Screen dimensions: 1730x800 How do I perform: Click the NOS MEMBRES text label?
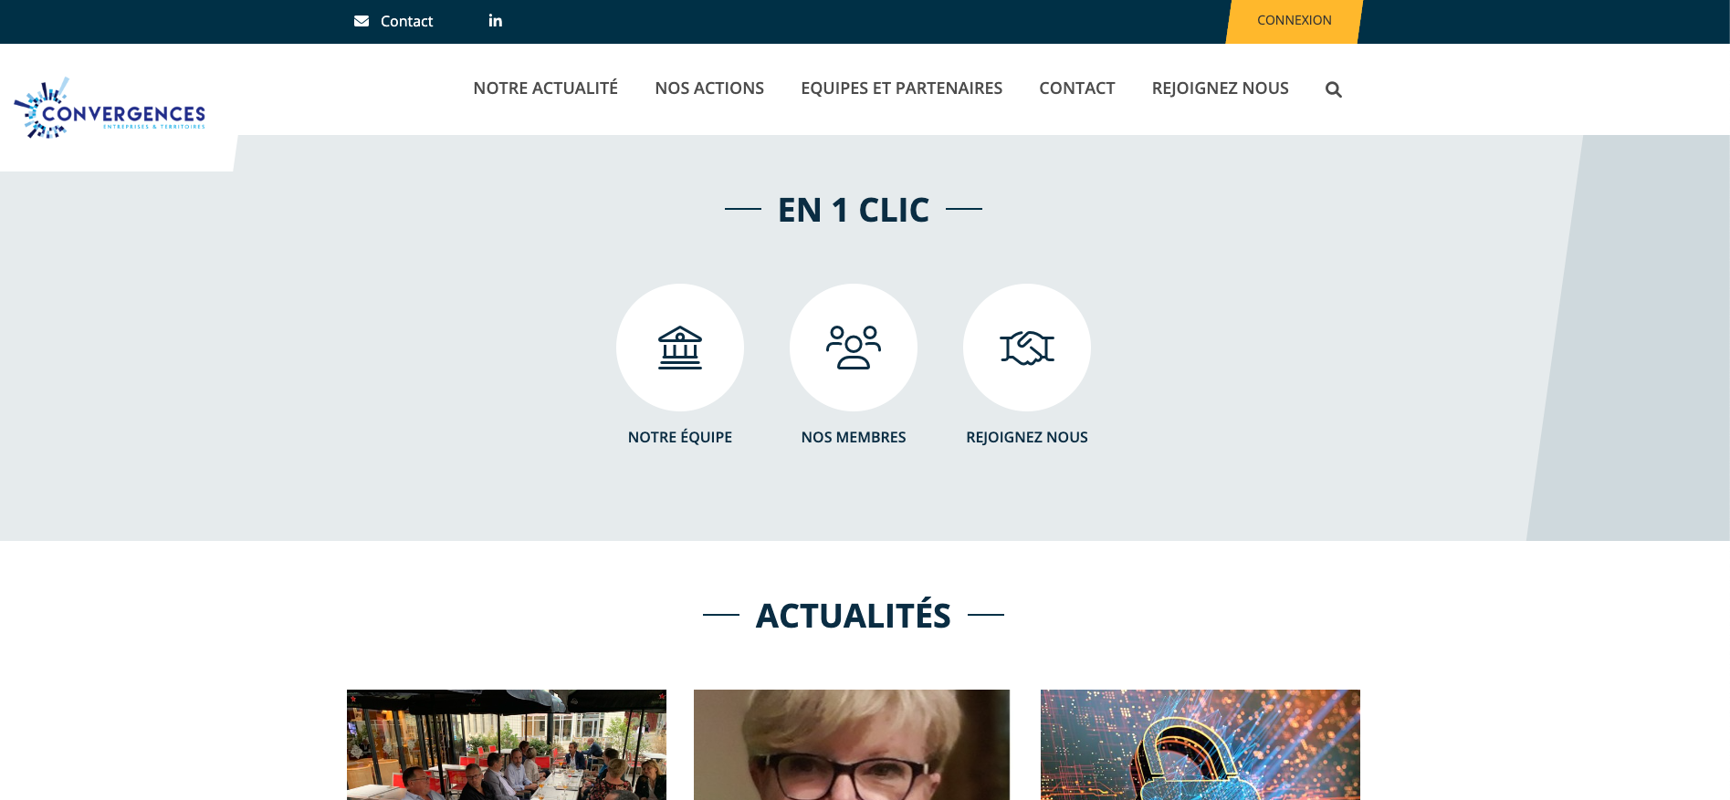[854, 437]
